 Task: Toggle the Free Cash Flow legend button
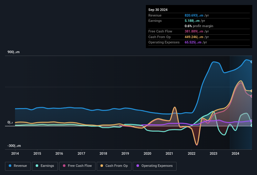point(77,166)
